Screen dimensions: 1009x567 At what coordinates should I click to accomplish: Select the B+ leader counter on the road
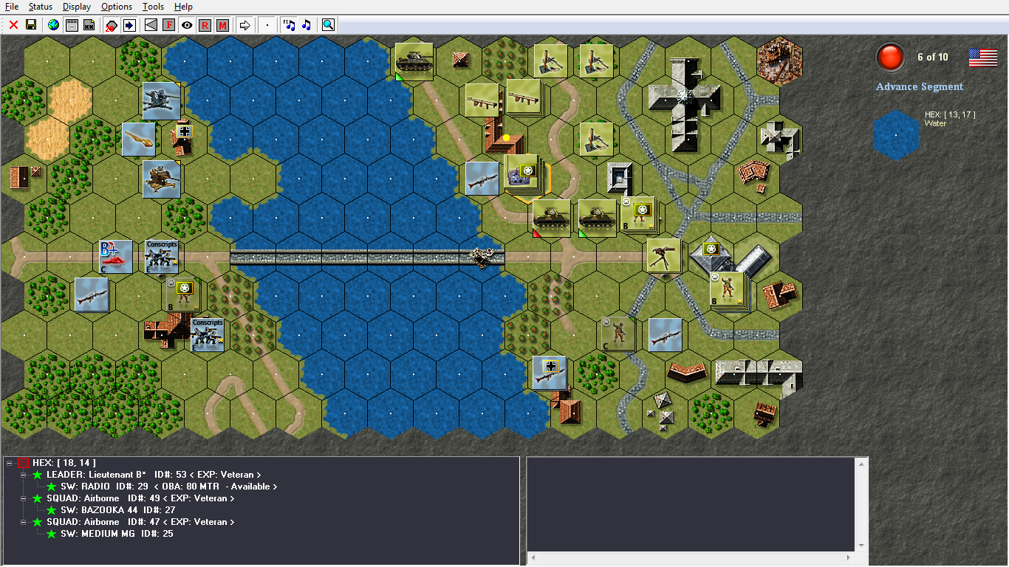(x=116, y=257)
